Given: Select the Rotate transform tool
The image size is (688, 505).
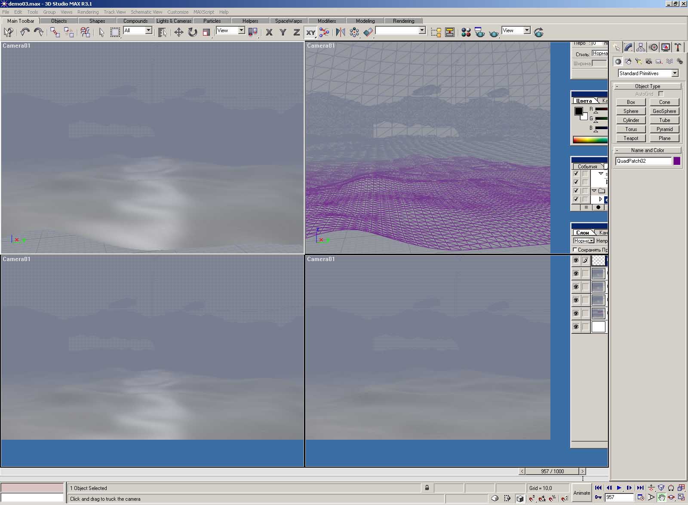Looking at the screenshot, I should pyautogui.click(x=192, y=32).
